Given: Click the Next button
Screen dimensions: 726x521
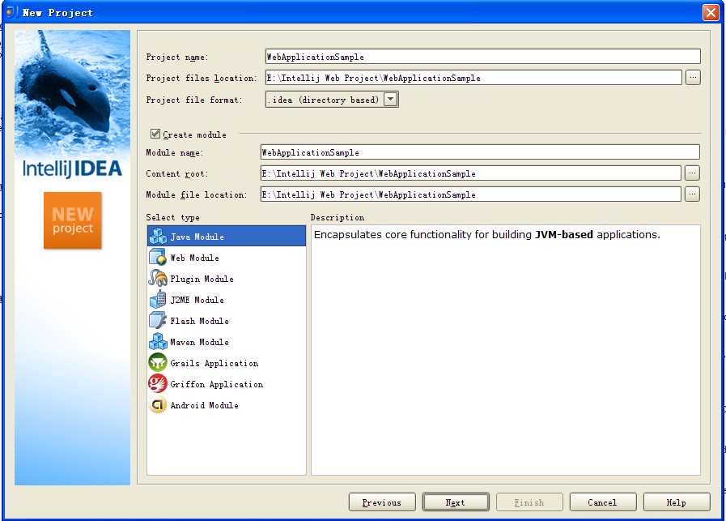Looking at the screenshot, I should tap(455, 501).
